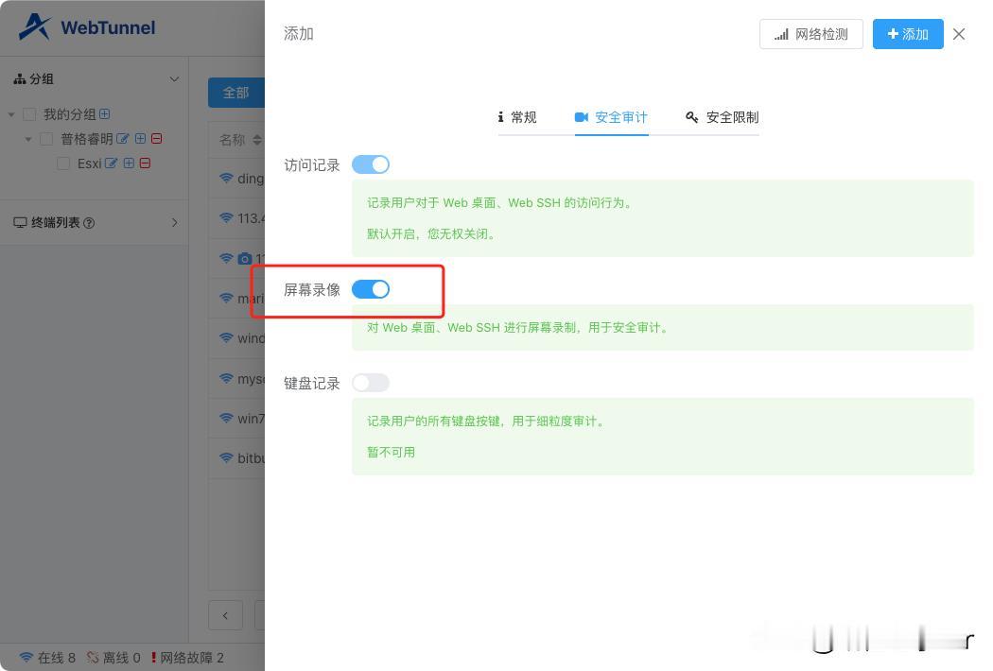This screenshot has height=671, width=993.
Task: Expand the 终端列表 panel chevron
Action: pyautogui.click(x=175, y=223)
